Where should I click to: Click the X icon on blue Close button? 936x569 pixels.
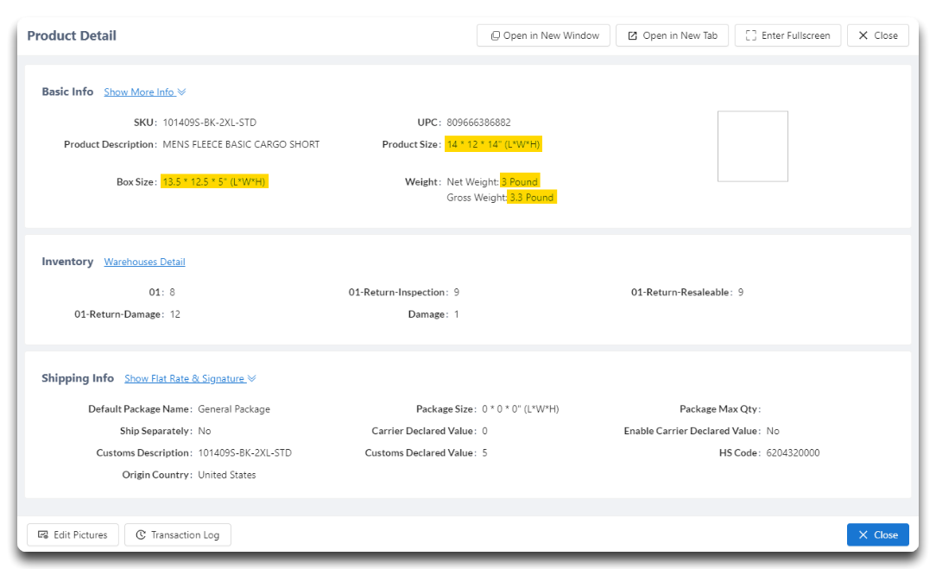click(863, 535)
